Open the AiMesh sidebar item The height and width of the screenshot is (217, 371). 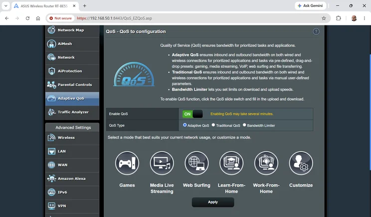pyautogui.click(x=72, y=44)
